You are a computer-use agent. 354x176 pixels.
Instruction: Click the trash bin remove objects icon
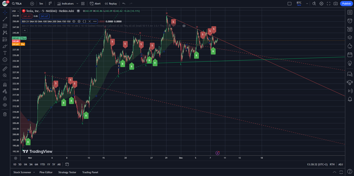(x=5, y=114)
